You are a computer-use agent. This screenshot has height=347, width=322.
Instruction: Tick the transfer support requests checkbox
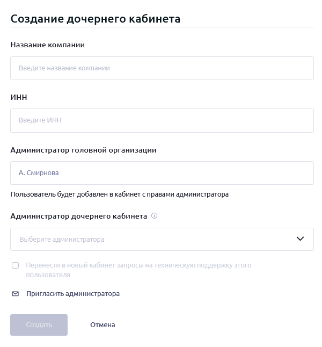[15, 265]
